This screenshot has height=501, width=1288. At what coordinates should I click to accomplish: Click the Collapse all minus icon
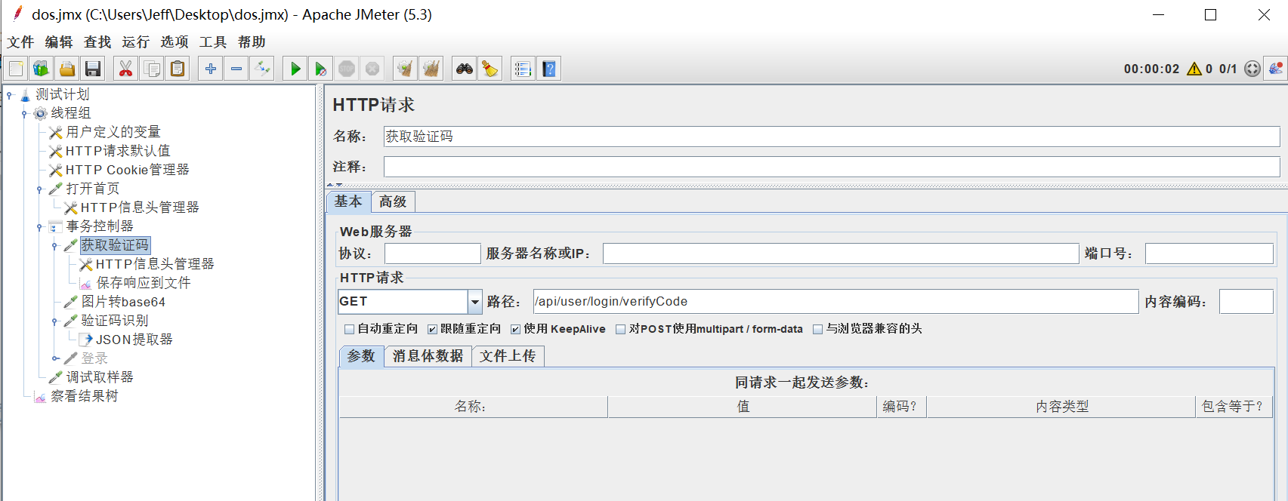(x=236, y=69)
